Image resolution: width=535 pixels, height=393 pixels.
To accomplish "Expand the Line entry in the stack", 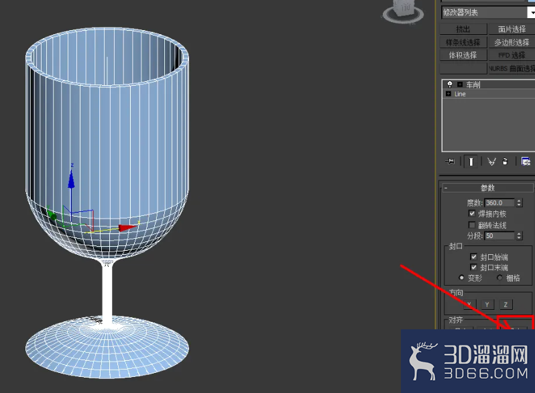I will tap(449, 93).
